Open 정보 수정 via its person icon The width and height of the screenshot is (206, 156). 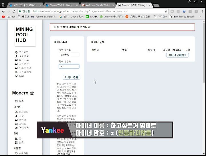(x=16, y=56)
